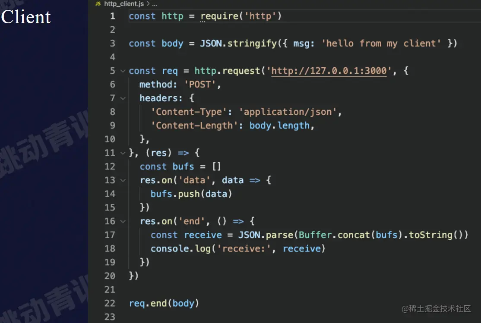Click req.end(body) on line 22
Viewport: 481px width, 323px height.
tap(164, 304)
